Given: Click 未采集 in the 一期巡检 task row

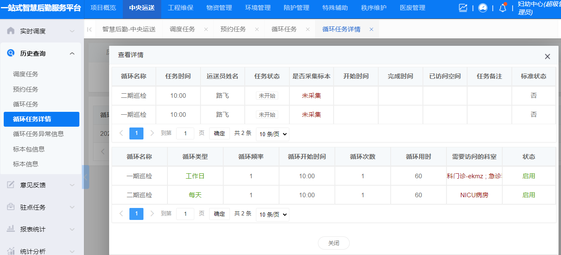Looking at the screenshot, I should click(311, 115).
